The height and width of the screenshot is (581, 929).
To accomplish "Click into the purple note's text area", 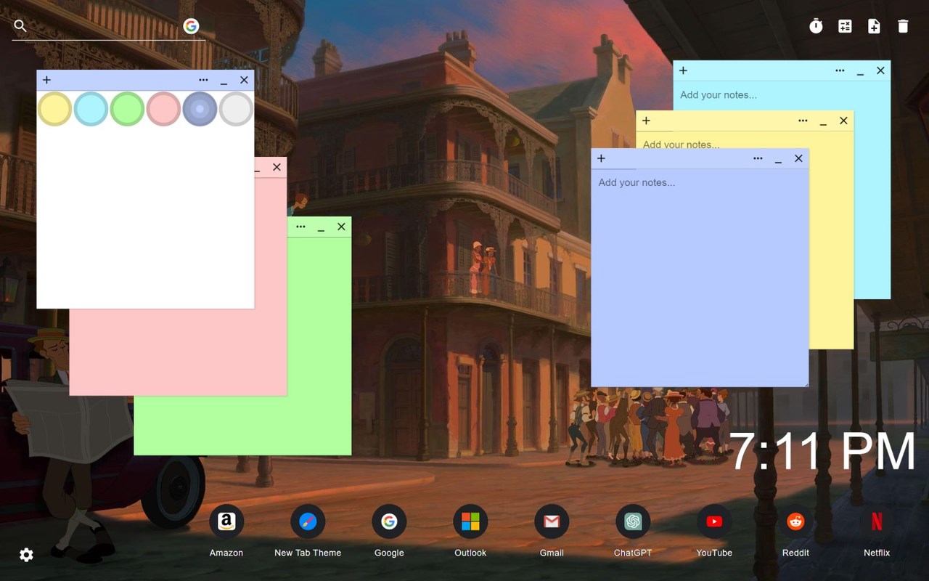I will 700,277.
